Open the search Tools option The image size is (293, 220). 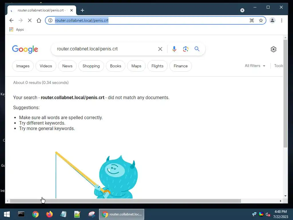[x=279, y=66]
